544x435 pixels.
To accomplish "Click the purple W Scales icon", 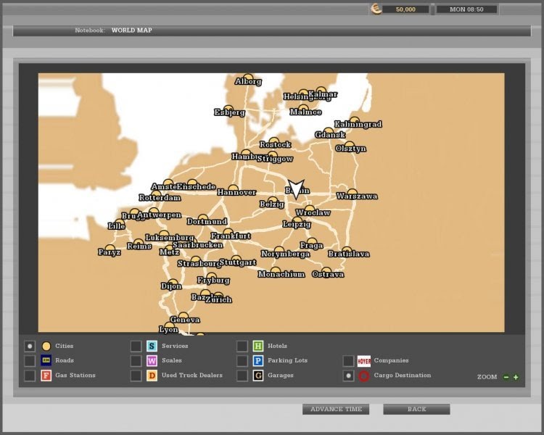I will (152, 360).
